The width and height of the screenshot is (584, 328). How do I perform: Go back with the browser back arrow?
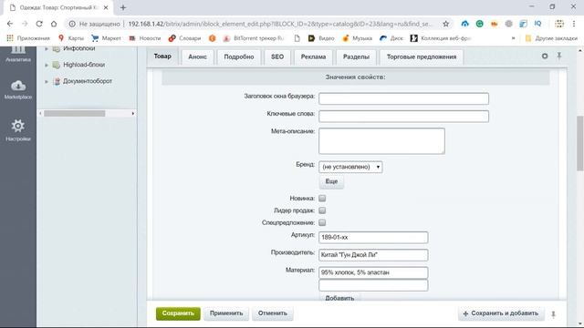click(10, 24)
